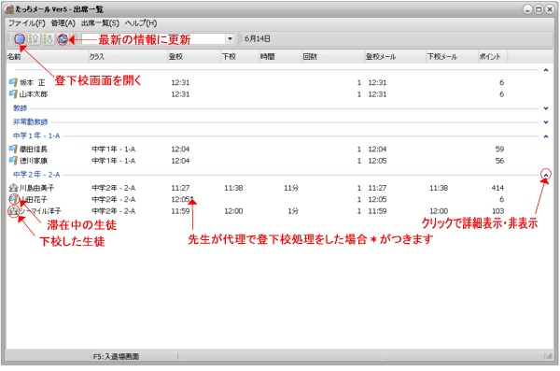The width and height of the screenshot is (560, 371).
Task: Select the 非常勤教師 group header
Action: click(x=31, y=122)
